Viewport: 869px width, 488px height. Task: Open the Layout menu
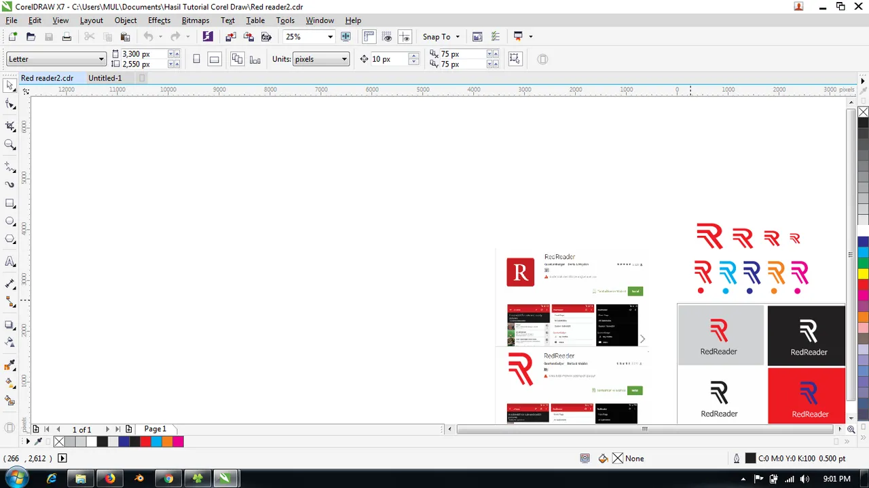click(91, 20)
